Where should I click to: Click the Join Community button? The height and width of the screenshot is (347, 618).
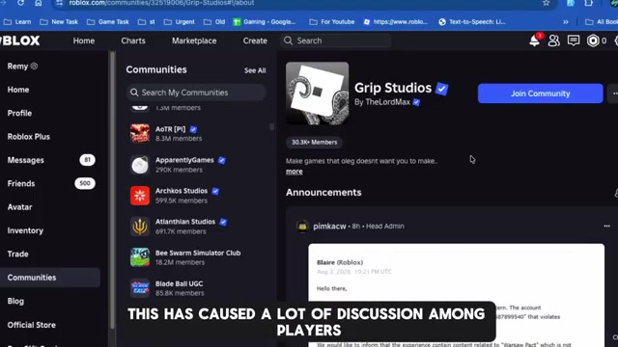[x=541, y=93]
